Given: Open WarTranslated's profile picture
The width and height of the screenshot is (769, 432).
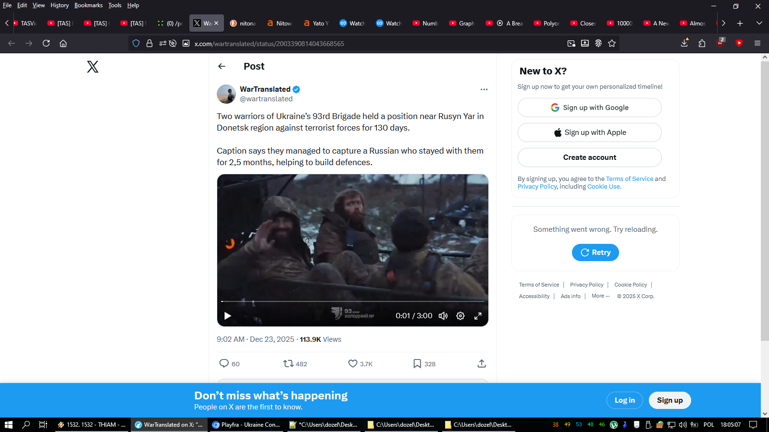Looking at the screenshot, I should point(226,94).
